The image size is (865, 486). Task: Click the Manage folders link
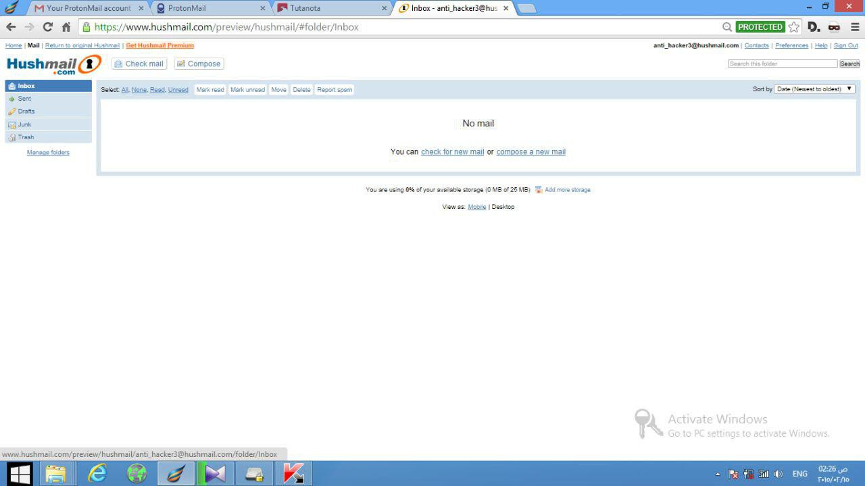[48, 153]
